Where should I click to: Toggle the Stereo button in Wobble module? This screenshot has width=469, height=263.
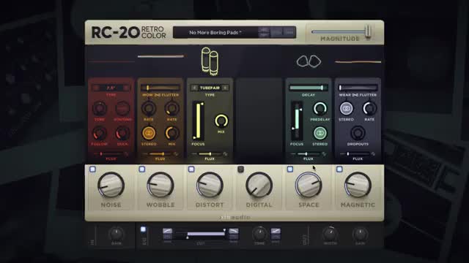coord(149,133)
